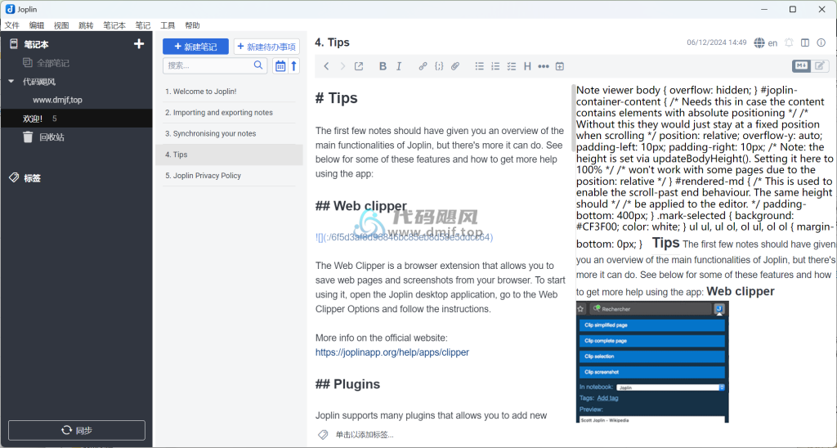837x448 pixels.
Task: Show note properties info icon
Action: coord(821,43)
